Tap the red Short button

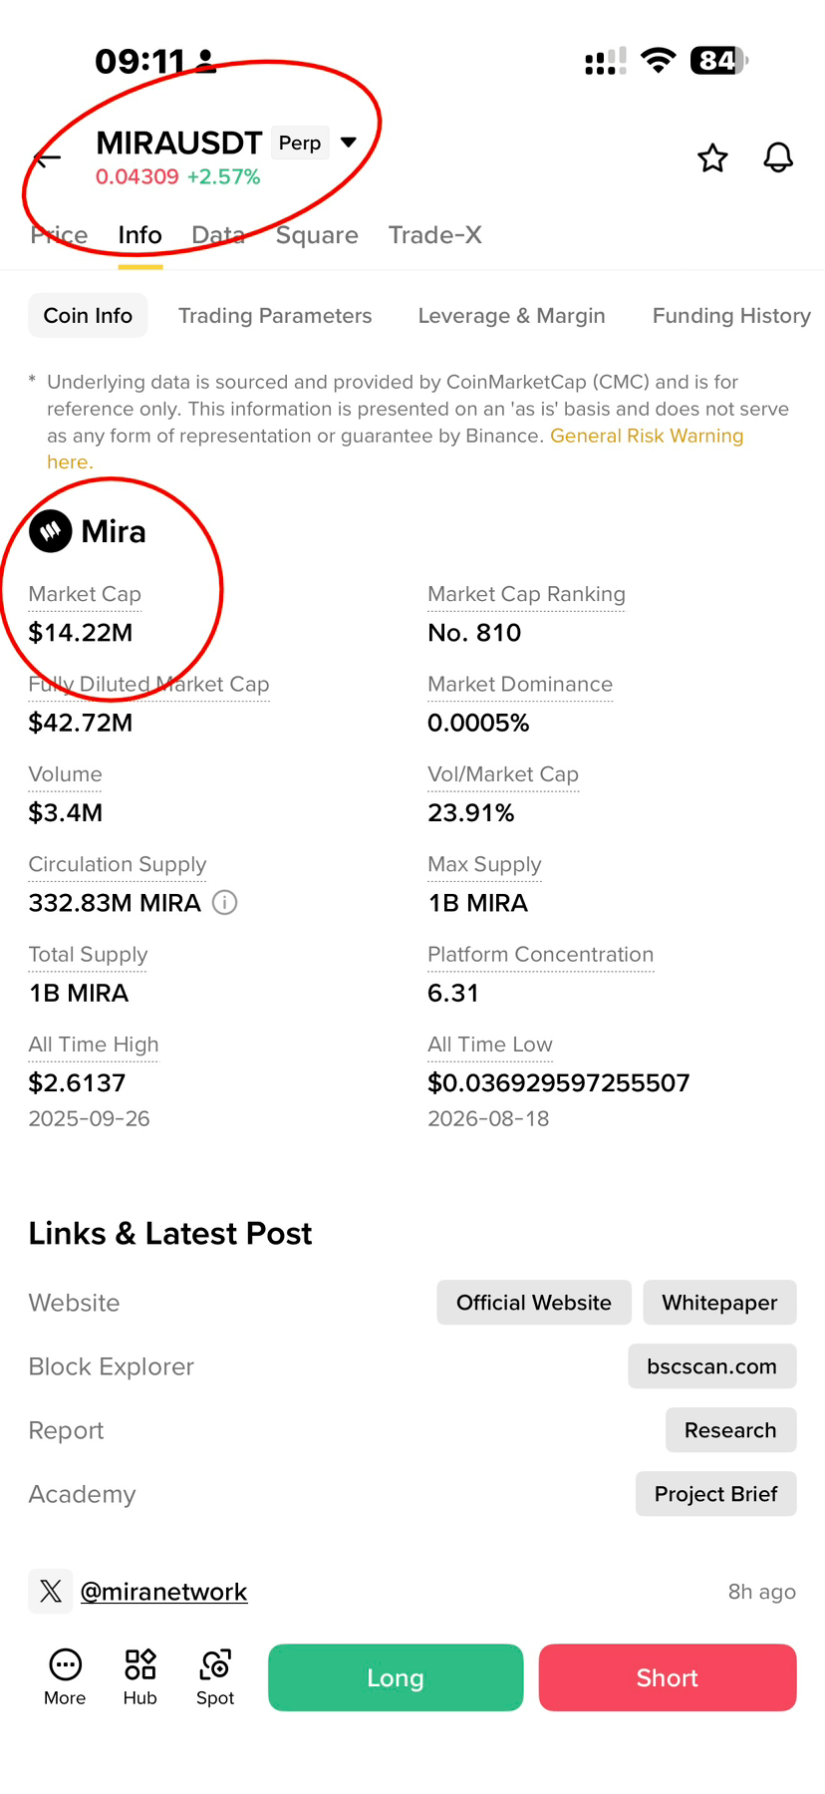668,1677
